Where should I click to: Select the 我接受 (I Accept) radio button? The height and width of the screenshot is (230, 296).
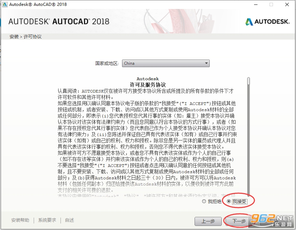tap(229, 201)
